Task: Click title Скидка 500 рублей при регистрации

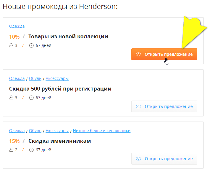Action: [x=60, y=89]
